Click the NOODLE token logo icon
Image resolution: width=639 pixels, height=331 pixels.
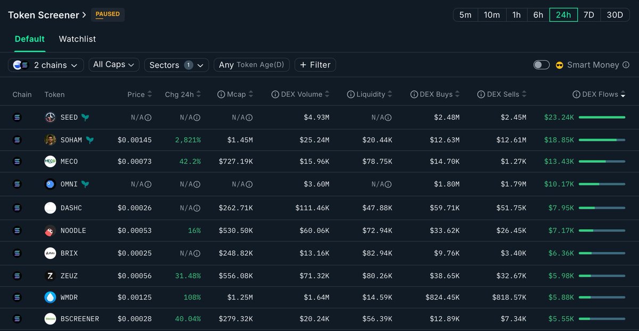pos(50,231)
